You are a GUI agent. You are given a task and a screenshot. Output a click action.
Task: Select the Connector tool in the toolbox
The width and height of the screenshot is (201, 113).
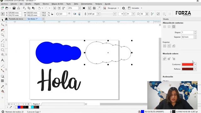pyautogui.click(x=3, y=71)
